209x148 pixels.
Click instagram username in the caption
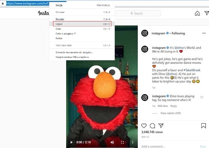pos(159,48)
